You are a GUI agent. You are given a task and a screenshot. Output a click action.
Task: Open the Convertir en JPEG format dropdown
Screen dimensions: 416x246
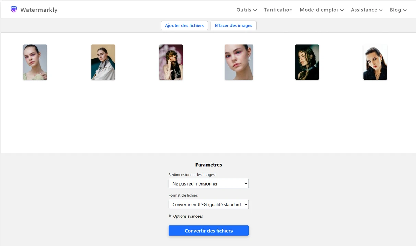point(209,205)
